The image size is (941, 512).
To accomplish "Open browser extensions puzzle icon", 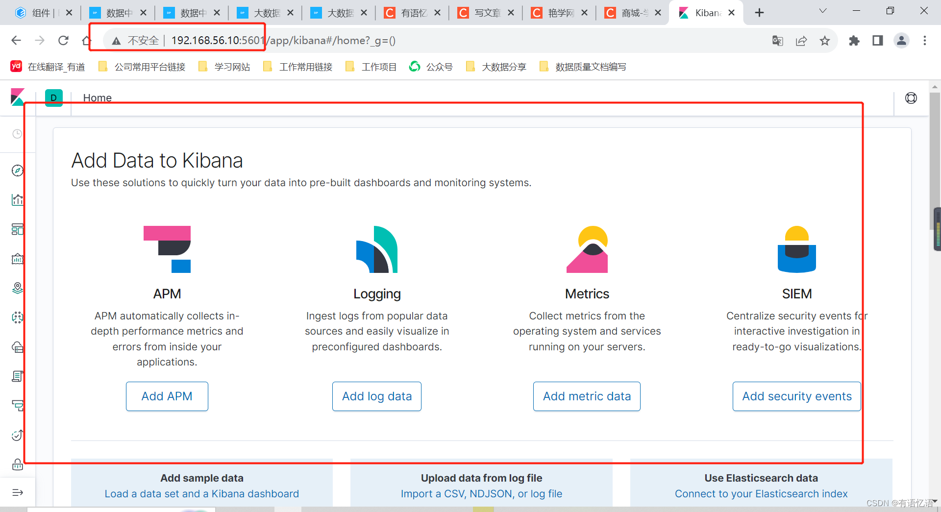I will [x=854, y=41].
